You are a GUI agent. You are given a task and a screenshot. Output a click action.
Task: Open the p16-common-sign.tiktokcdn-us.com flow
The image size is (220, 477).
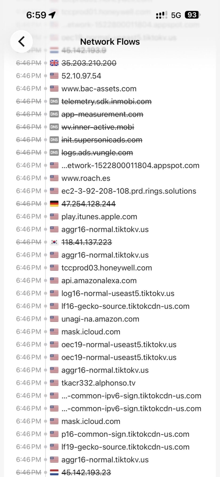[x=125, y=434]
